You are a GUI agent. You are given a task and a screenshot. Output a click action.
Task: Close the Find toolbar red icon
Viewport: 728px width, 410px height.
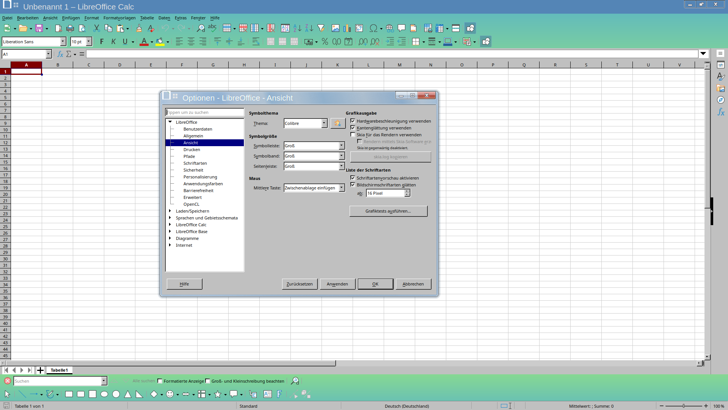(8, 381)
